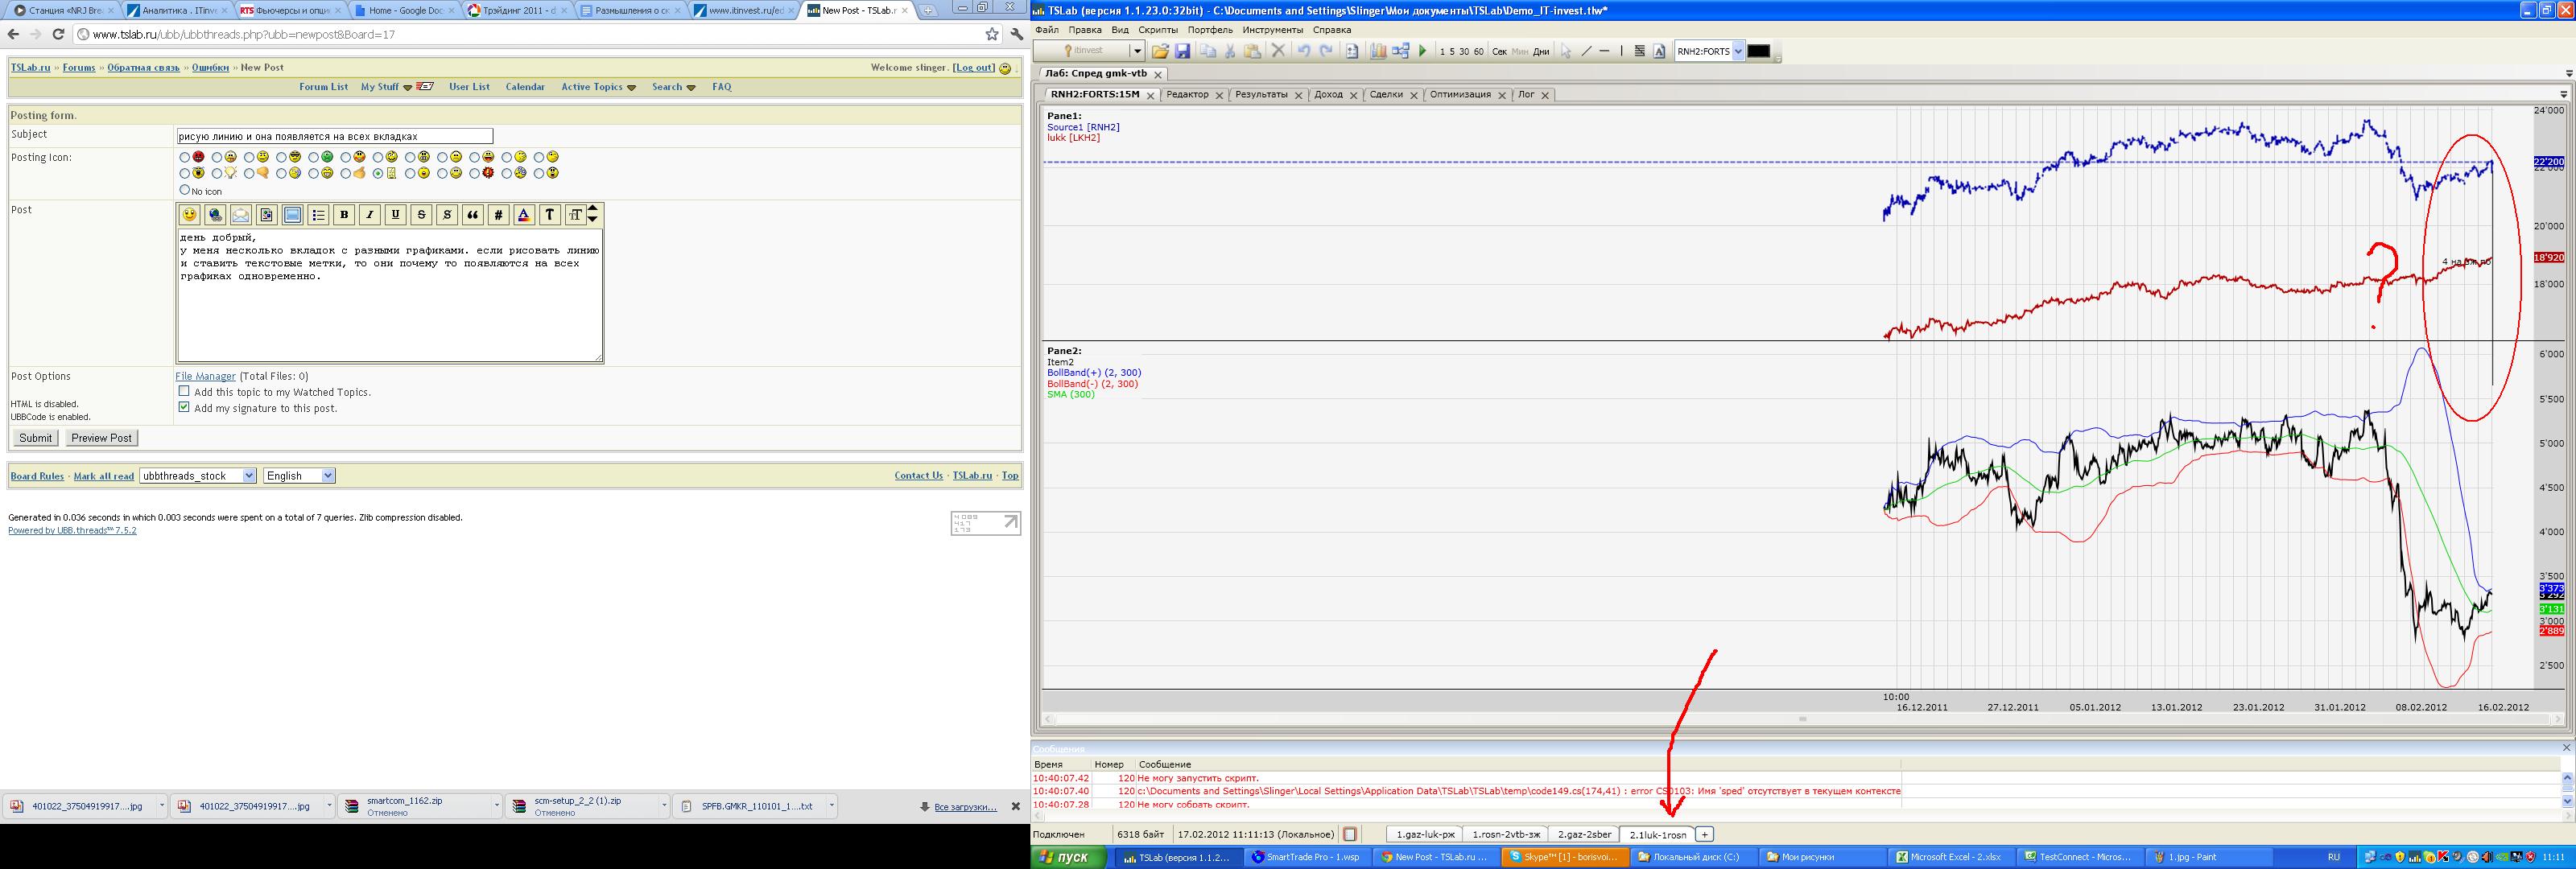Insert a quote using the quotation icon
The height and width of the screenshot is (869, 2576).
(x=472, y=214)
